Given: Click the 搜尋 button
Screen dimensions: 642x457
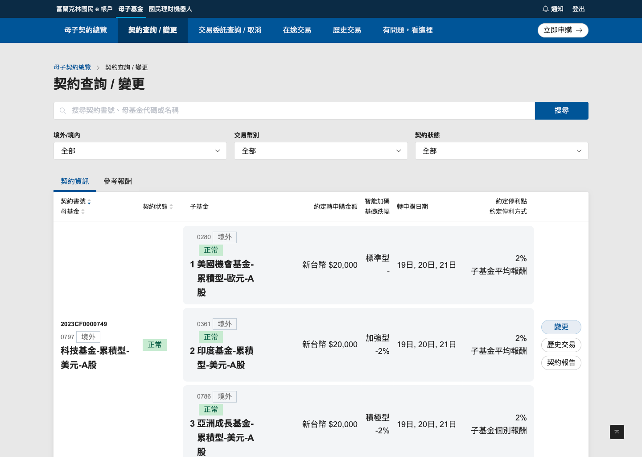Looking at the screenshot, I should coord(562,111).
